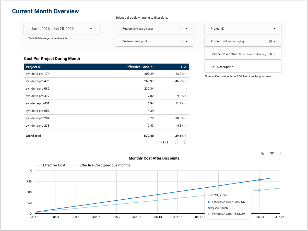The width and height of the screenshot is (308, 231).
Task: Click the Grand total label
Action: click(x=33, y=136)
